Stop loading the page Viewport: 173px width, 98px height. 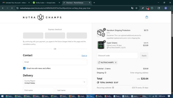12,8
